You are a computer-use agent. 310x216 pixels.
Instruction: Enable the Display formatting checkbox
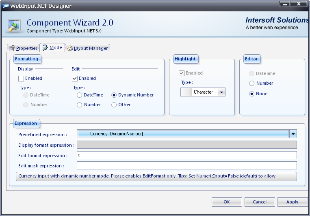click(x=21, y=79)
